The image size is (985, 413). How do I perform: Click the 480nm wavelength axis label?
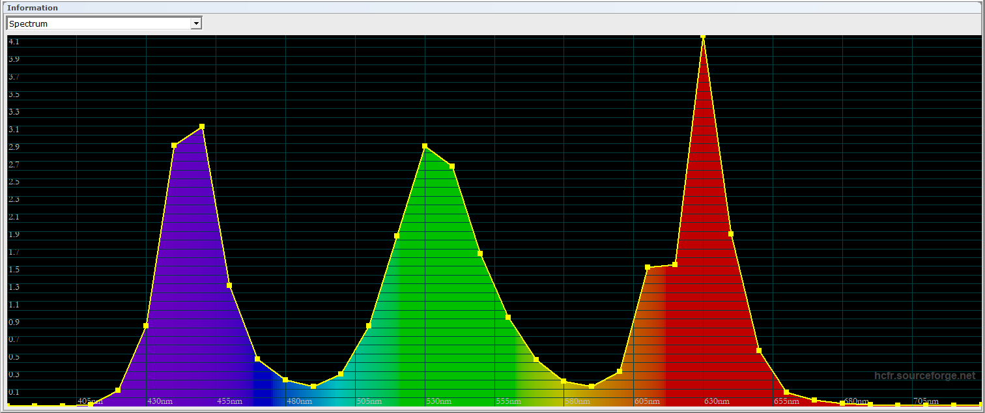[x=300, y=401]
